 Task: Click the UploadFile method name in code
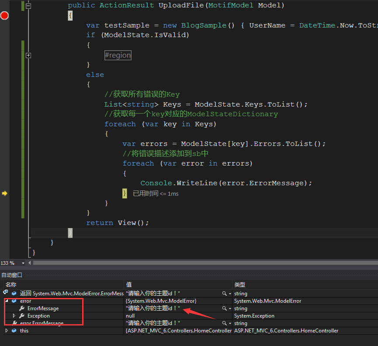tap(181, 5)
